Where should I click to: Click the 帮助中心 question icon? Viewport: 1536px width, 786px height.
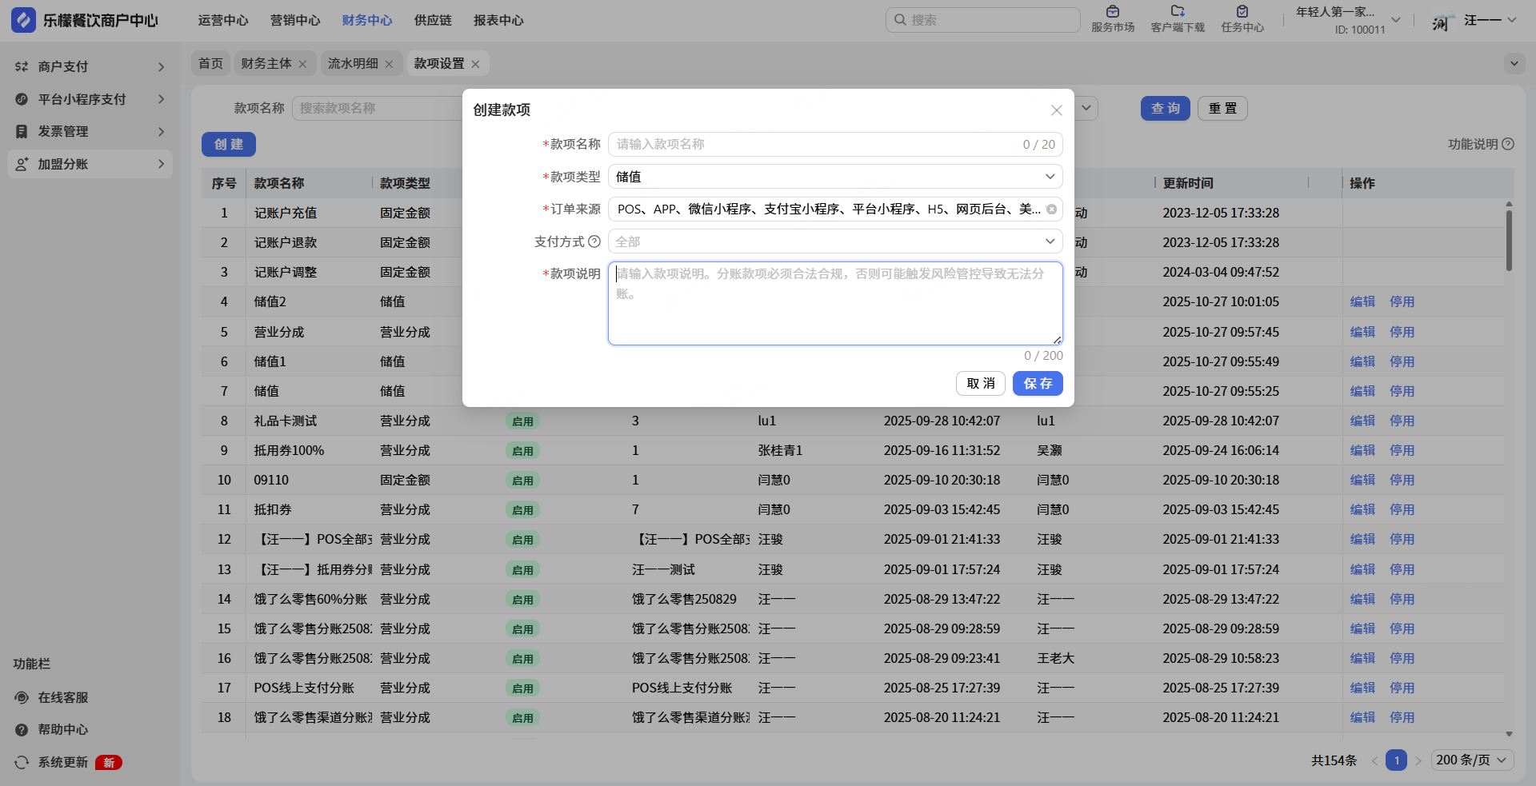pyautogui.click(x=22, y=729)
